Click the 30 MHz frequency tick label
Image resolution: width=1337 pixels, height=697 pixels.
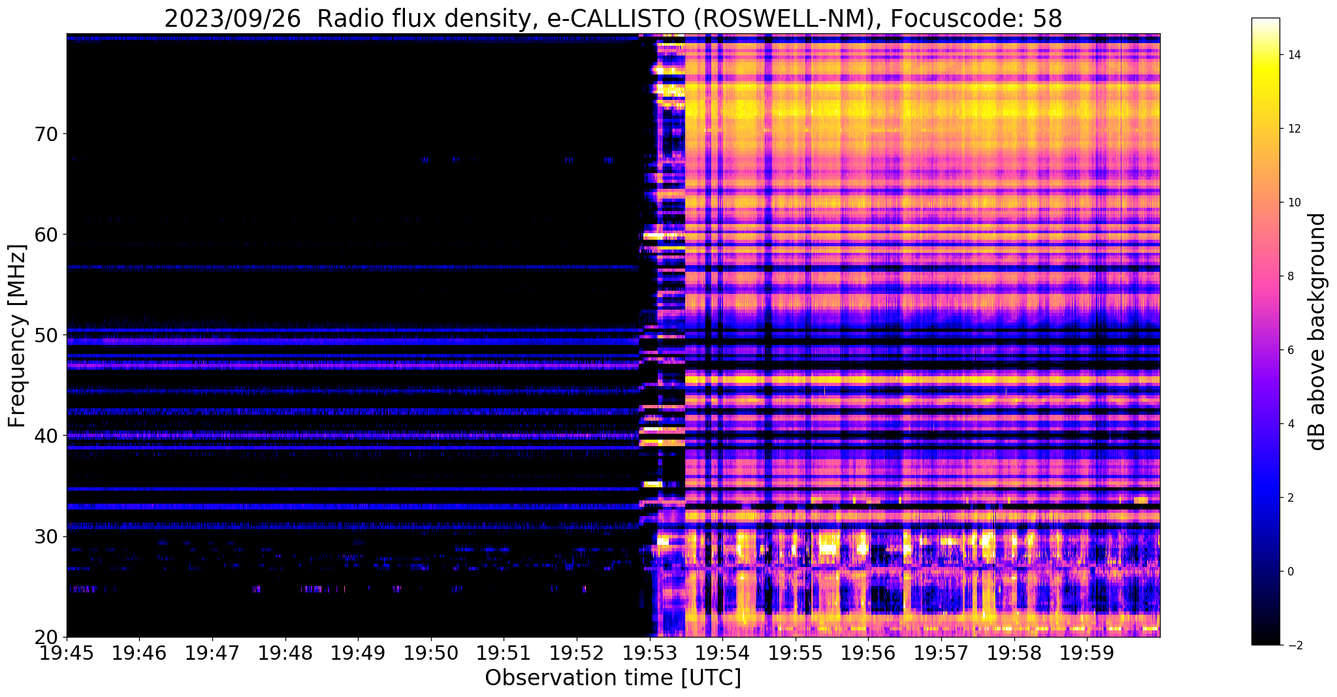46,536
